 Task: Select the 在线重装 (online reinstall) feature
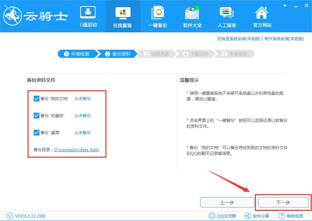[x=123, y=16]
